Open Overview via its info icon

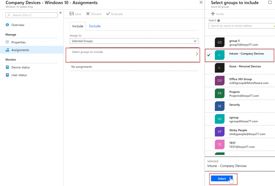[7, 25]
